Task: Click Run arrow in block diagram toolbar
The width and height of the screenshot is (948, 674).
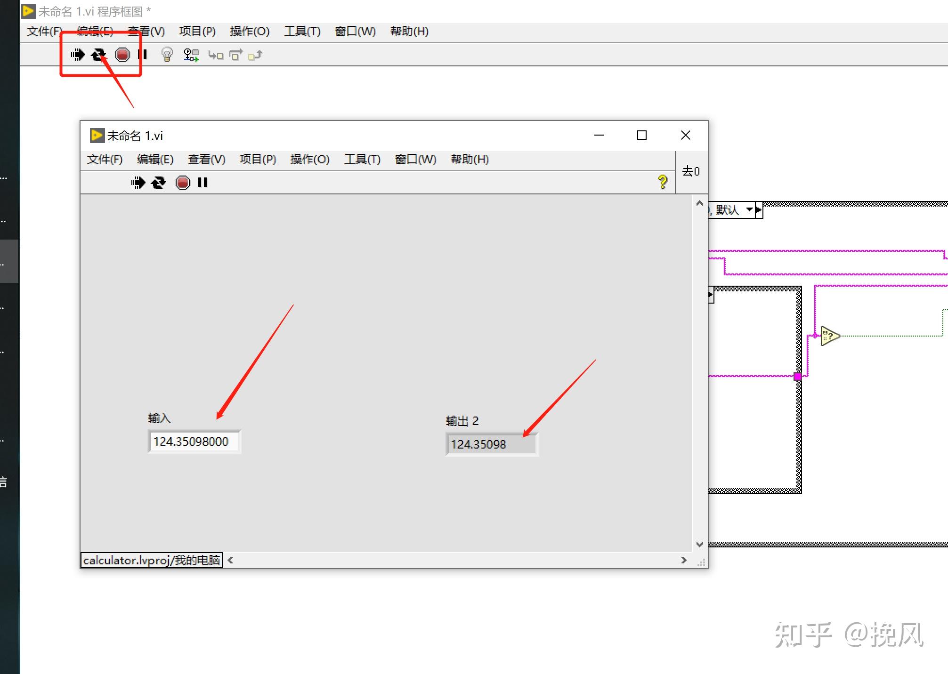Action: click(x=78, y=55)
